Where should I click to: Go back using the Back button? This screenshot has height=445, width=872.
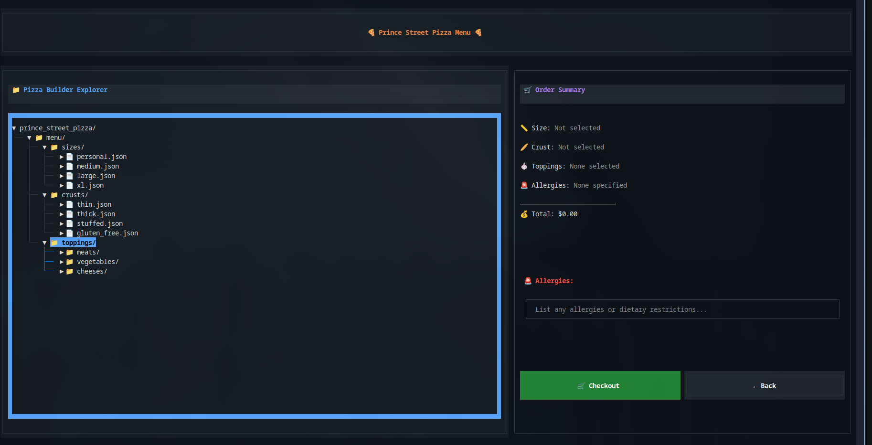point(765,385)
